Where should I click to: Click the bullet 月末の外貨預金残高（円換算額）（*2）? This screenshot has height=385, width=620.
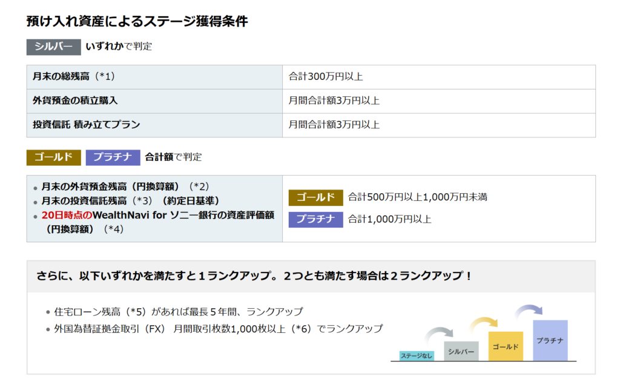125,186
